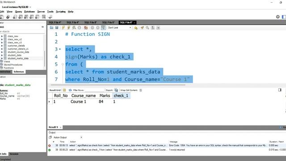Create new schema icon in main toolbar
Viewport: 286px width, 161px height.
tap(15, 17)
